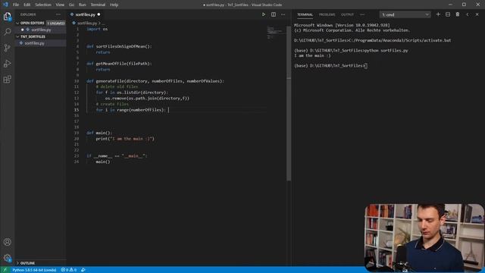Click print("I am the main :)") line

125,139
